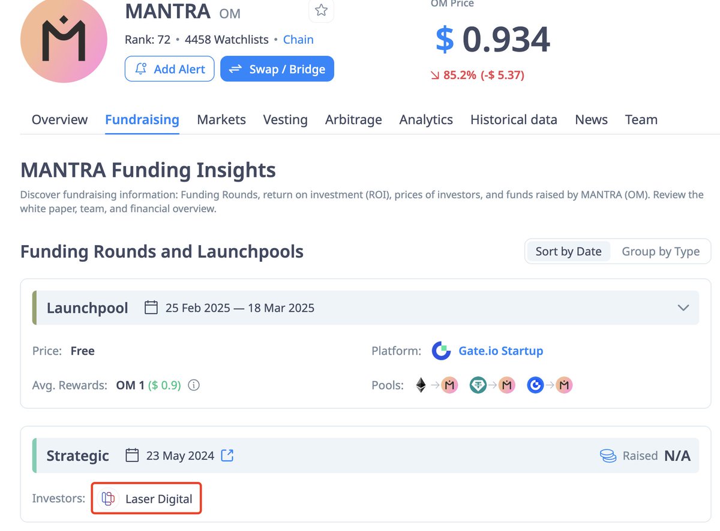Viewport: 720px width, 531px height.
Task: Open the Avg. Rewards info tooltip icon
Action: [193, 385]
